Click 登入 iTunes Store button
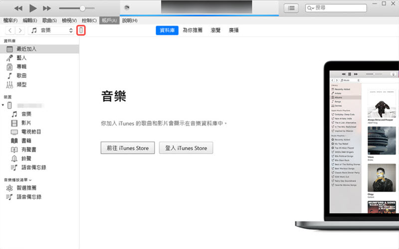 tap(186, 148)
